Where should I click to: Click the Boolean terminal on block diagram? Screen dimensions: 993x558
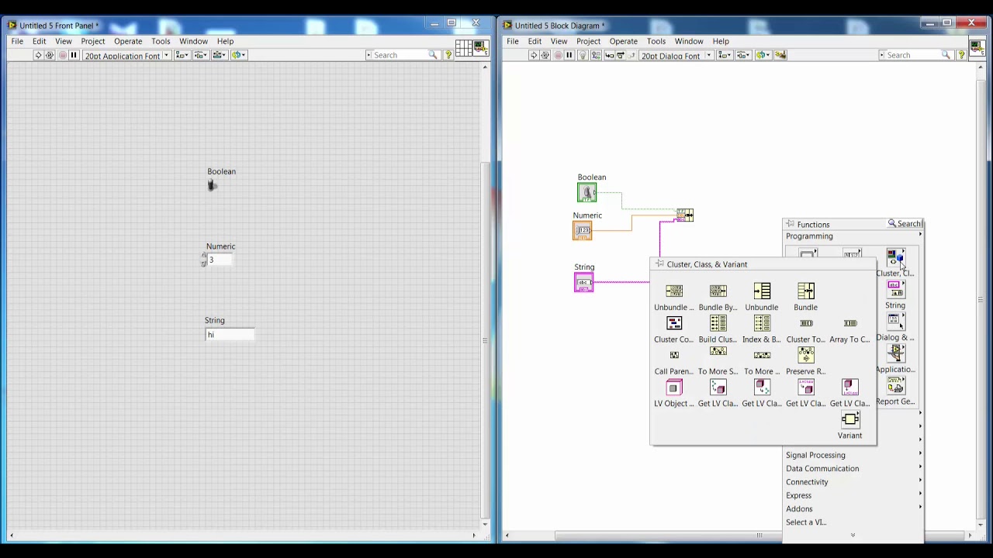[587, 193]
